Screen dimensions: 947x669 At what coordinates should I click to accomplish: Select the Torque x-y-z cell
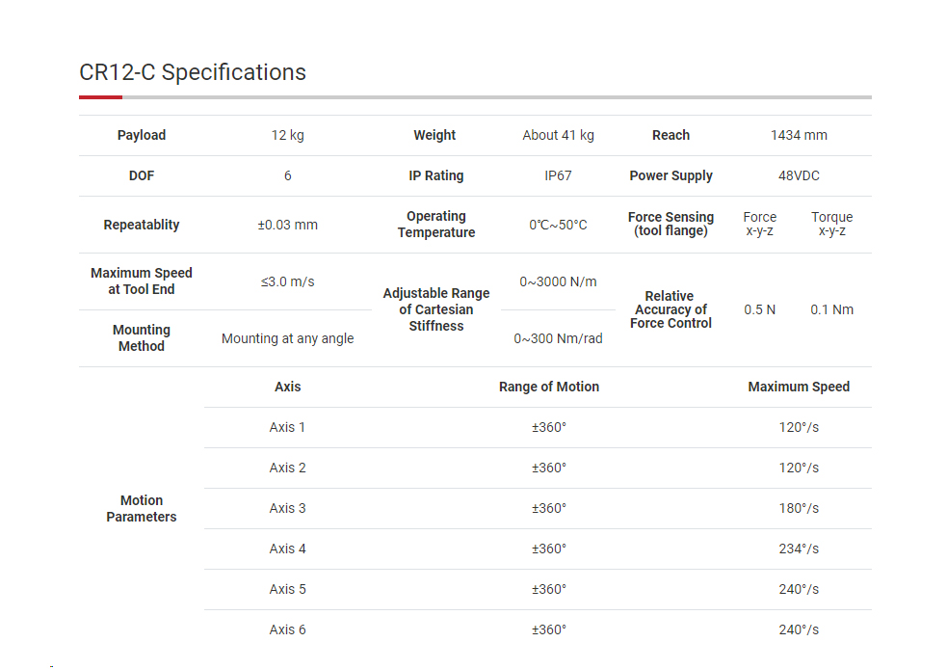(831, 224)
